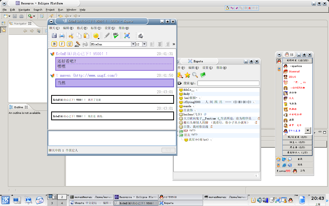Click the stapler icon in chat toolbar
The height and width of the screenshot is (206, 329).
(140, 36)
